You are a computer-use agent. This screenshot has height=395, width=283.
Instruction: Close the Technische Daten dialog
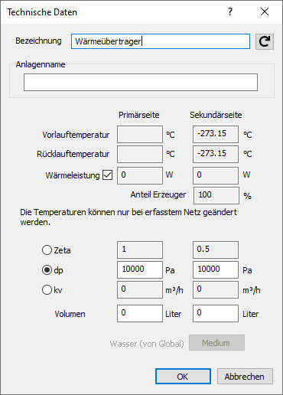pyautogui.click(x=265, y=11)
